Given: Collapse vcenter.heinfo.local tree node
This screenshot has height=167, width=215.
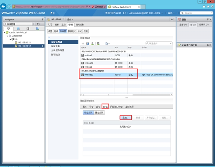Looking at the screenshot, I should click(x=5, y=33).
